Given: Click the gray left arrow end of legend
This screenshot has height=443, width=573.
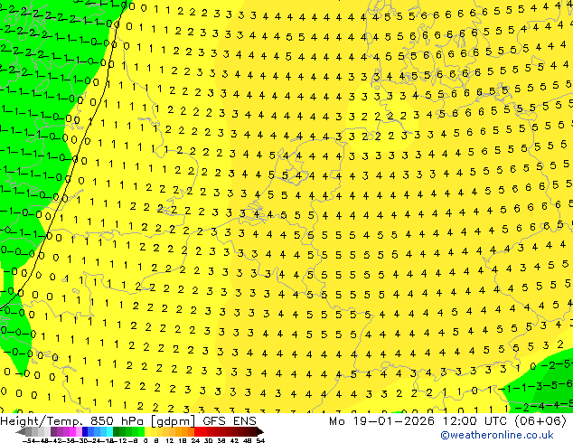Looking at the screenshot, I should click(21, 431).
